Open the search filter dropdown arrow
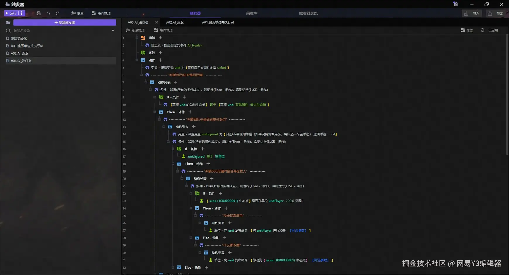This screenshot has height=275, width=509. [113, 31]
